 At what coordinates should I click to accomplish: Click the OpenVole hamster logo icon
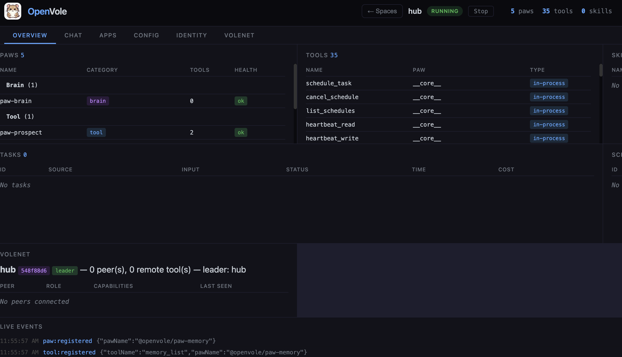13,11
